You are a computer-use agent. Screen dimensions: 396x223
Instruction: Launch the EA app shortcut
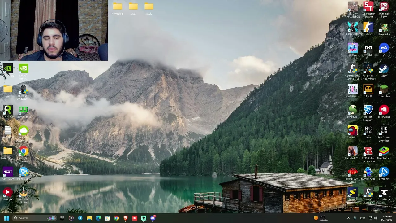pos(384,50)
